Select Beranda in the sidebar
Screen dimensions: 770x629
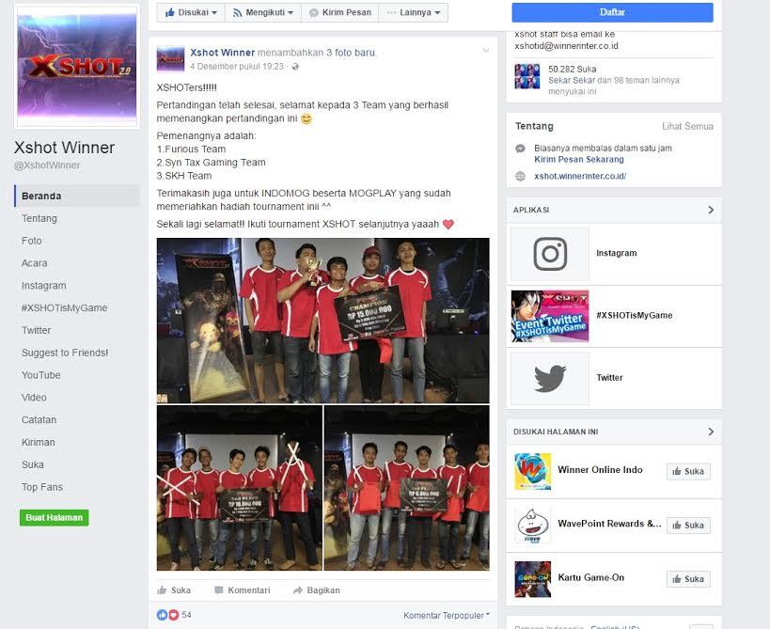point(77,196)
